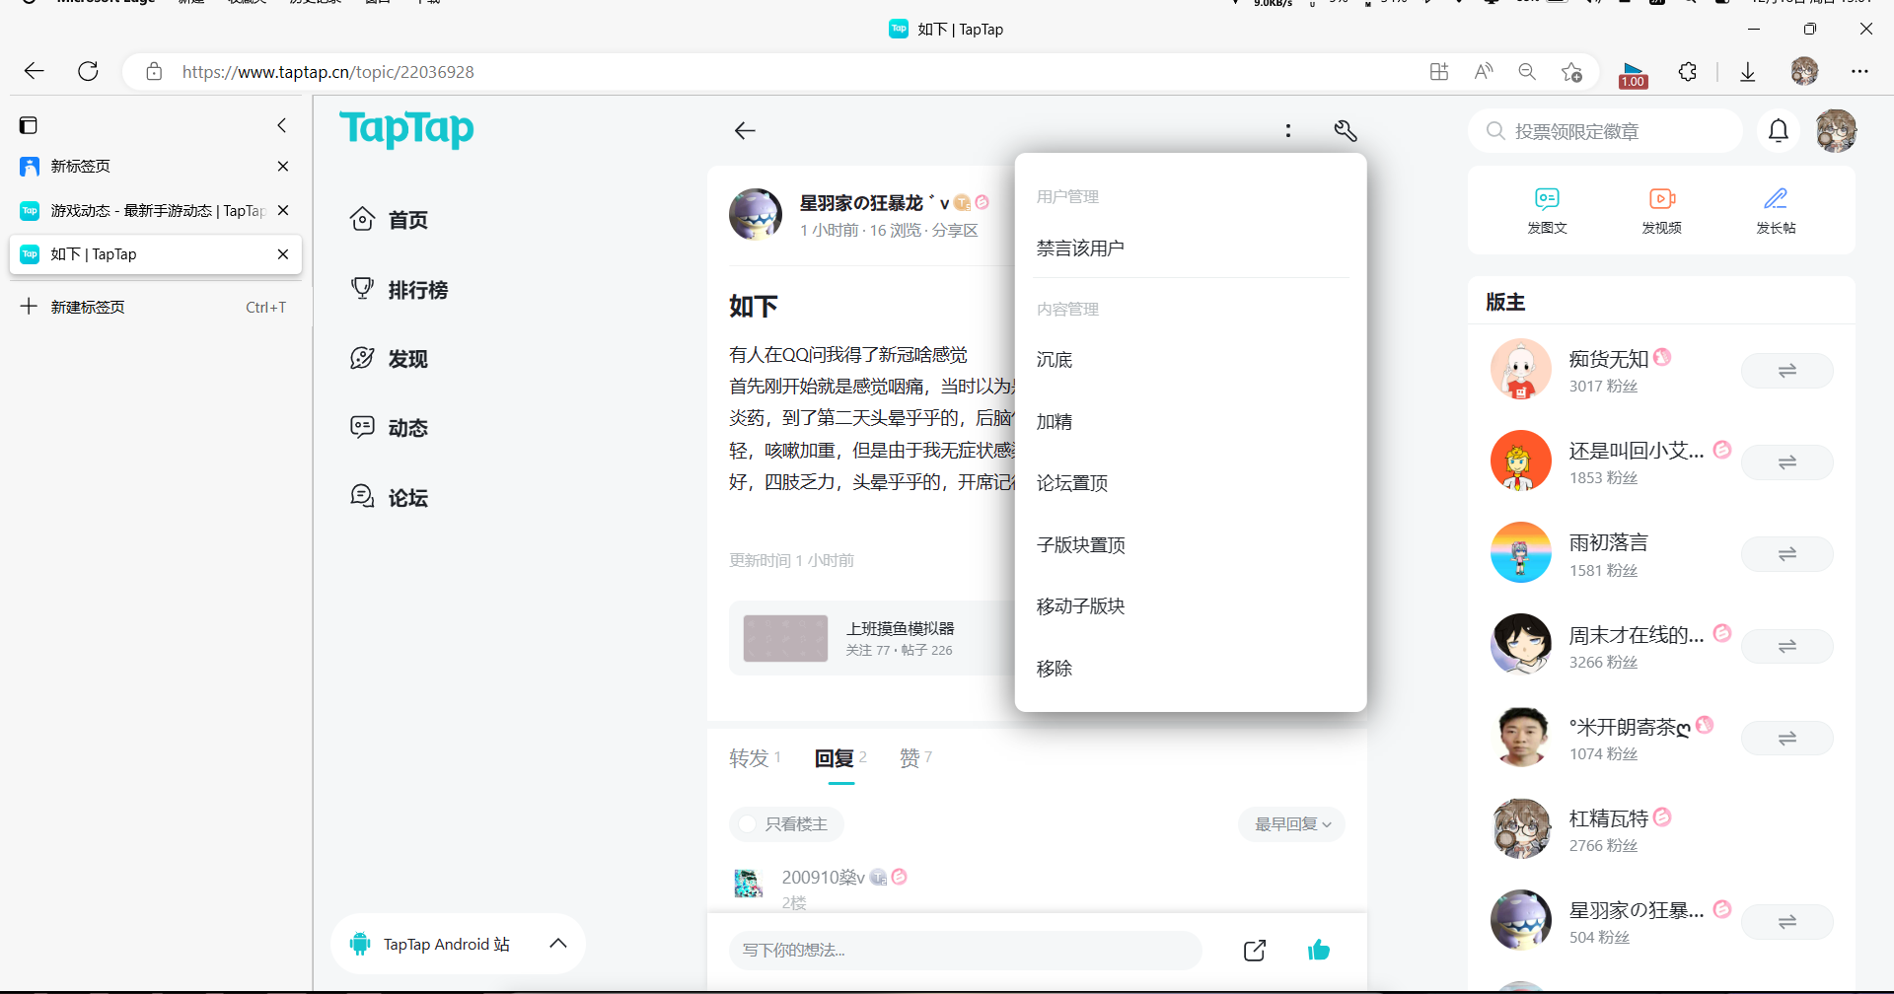Click the post back arrow
Viewport: 1894px width, 994px height.
click(x=745, y=130)
